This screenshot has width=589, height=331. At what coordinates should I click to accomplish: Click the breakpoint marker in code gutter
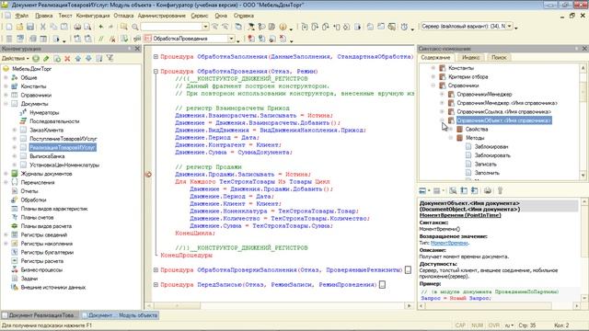pos(148,174)
